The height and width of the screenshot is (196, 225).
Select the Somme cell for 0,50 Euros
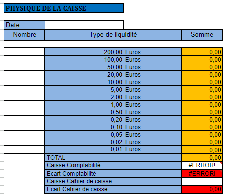[202, 112]
